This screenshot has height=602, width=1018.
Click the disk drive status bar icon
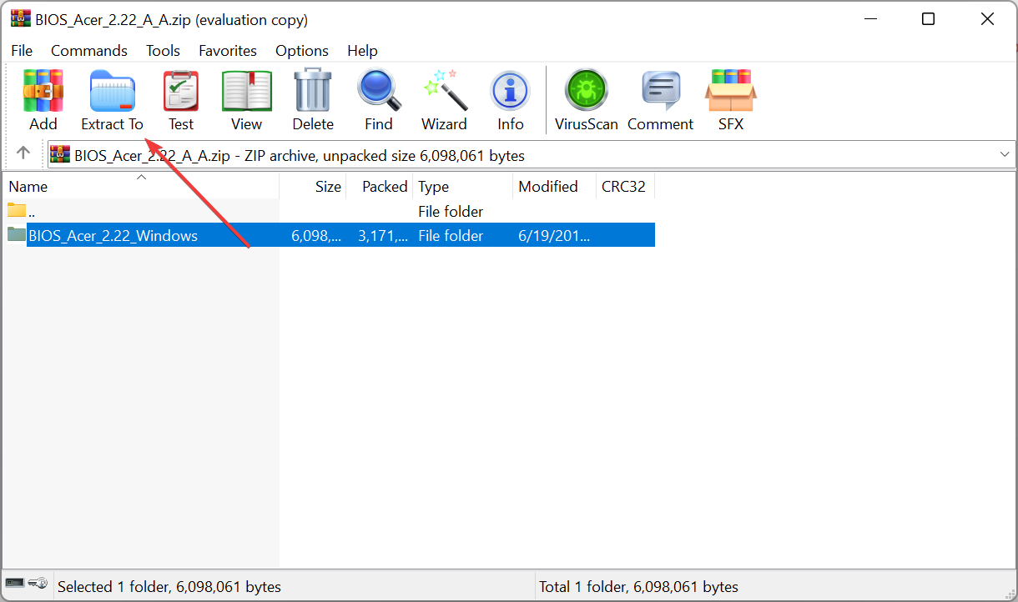tap(14, 583)
